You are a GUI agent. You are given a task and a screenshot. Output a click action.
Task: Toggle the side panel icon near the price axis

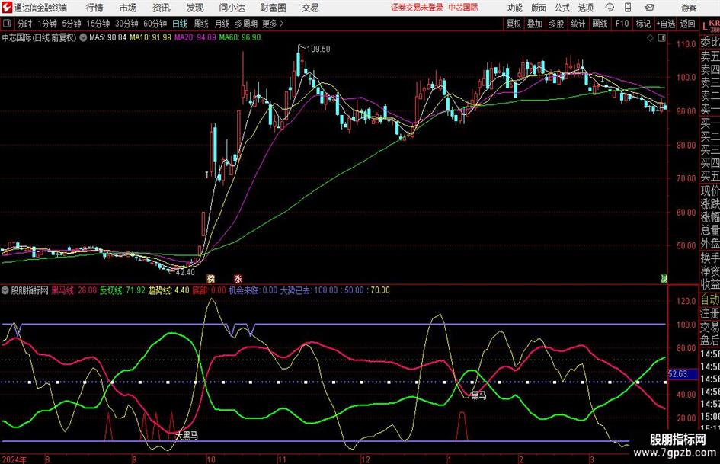click(661, 38)
